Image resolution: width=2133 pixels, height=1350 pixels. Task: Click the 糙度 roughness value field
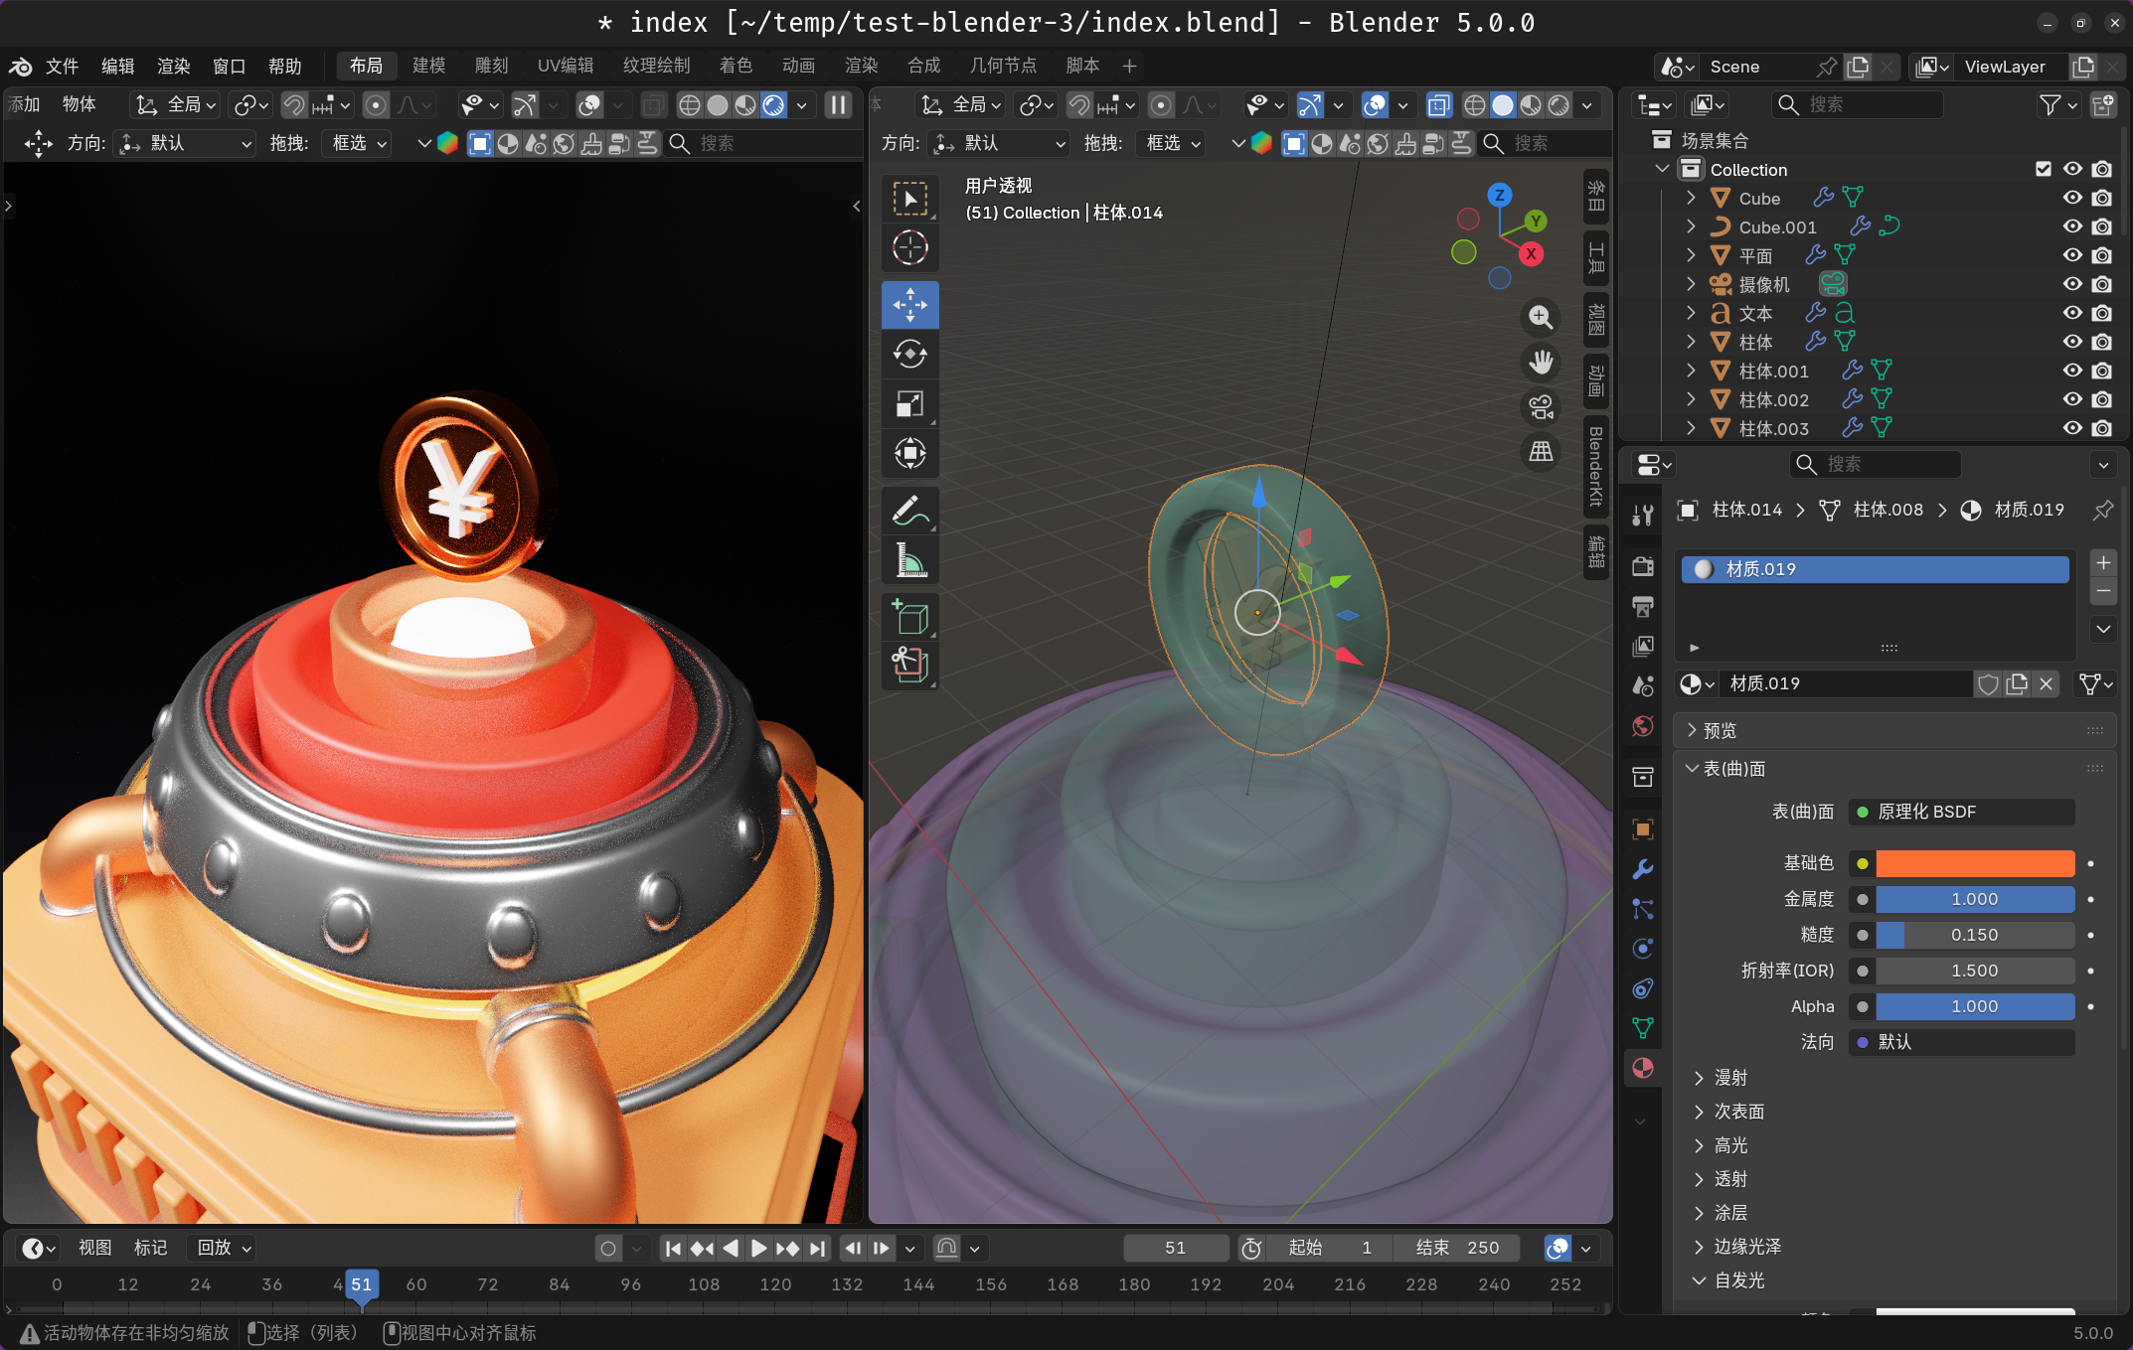[1974, 935]
